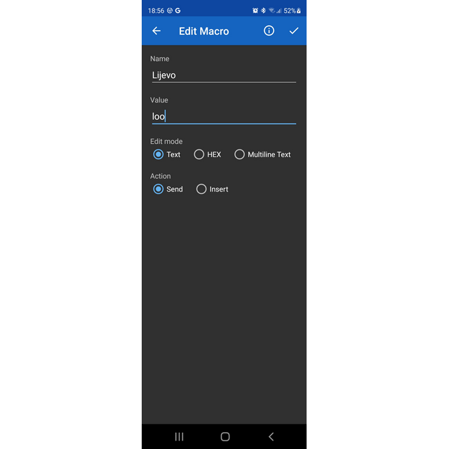Screen dimensions: 449x449
Task: Tap the Wi-Fi signal status icon
Action: click(x=272, y=11)
